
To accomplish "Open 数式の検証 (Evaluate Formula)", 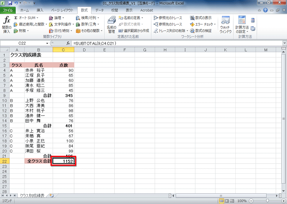I will (201, 31).
